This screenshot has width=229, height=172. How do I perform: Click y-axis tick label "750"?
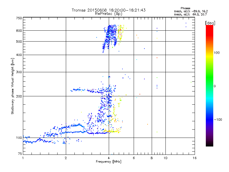pos(19,18)
